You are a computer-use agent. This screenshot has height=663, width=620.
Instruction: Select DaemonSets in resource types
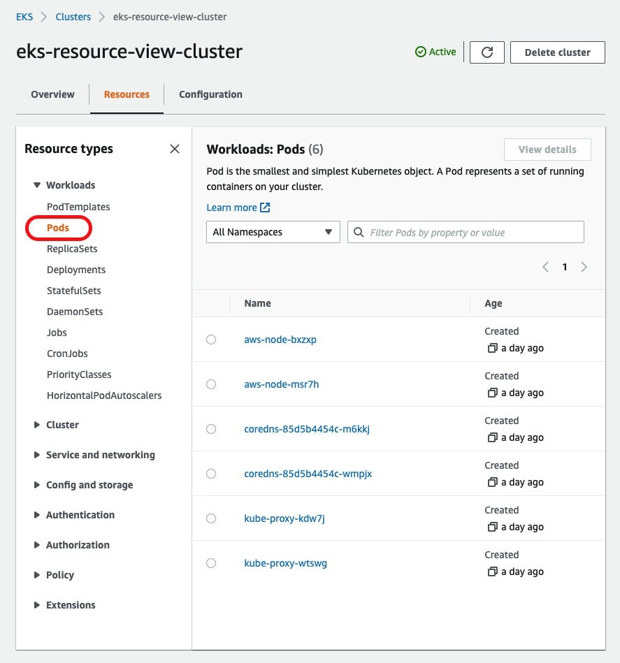point(75,312)
